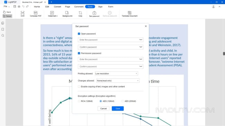
Task: Enable copying of text, images and content
Action: click(x=79, y=87)
